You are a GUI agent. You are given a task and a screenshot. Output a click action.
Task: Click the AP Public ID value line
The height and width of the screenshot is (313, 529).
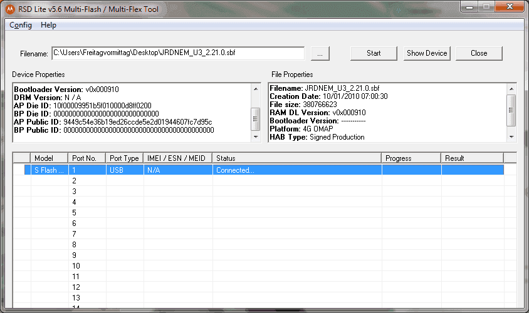[x=113, y=121]
